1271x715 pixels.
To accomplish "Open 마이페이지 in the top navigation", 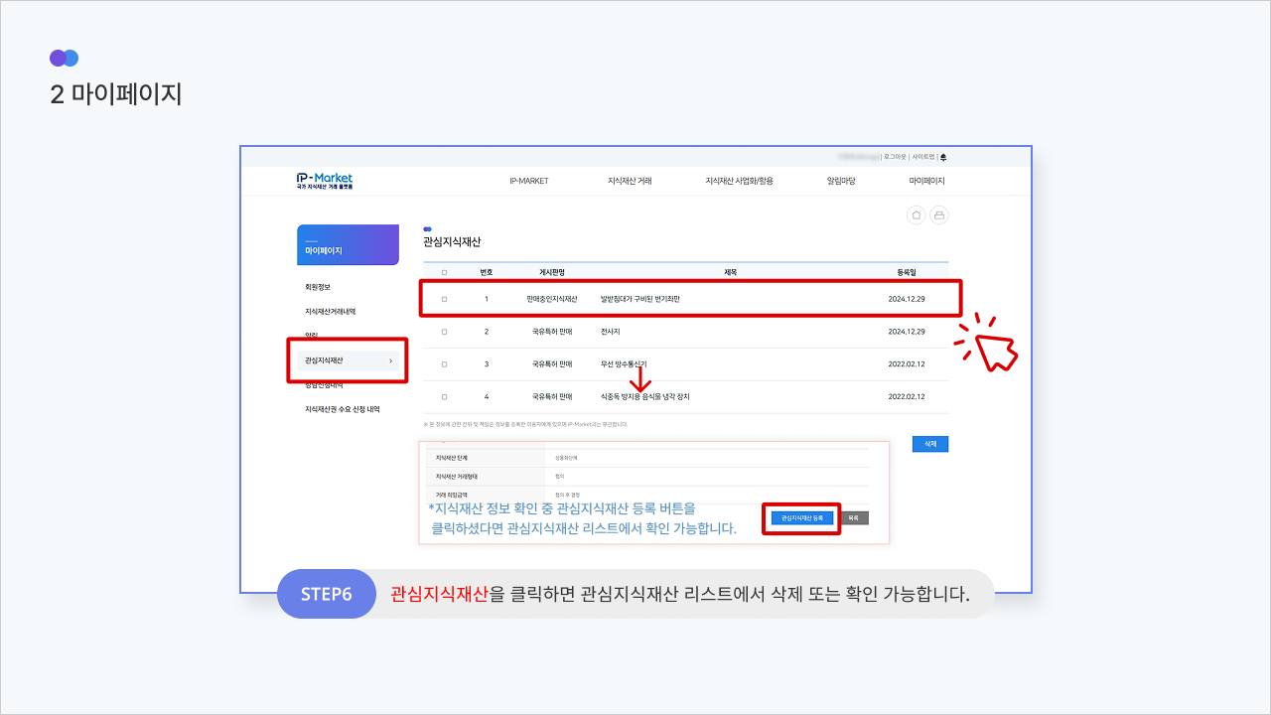I will click(x=926, y=181).
